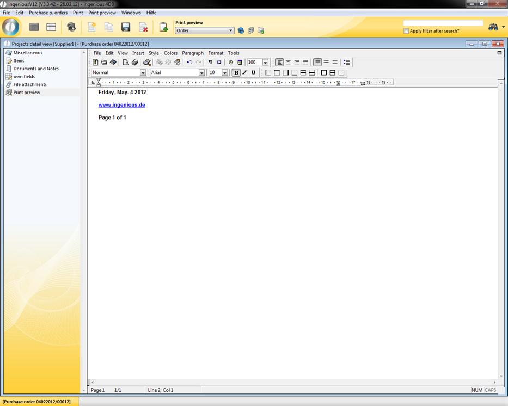Image resolution: width=508 pixels, height=406 pixels.
Task: Open the Print preview Order dropdown
Action: (231, 31)
